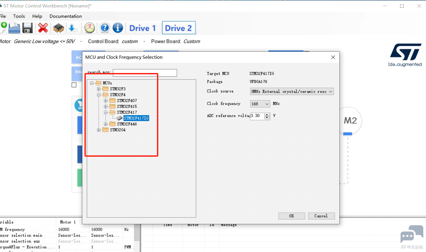Viewport: 426px width, 252px height.
Task: Click the STM32G4 folder icon
Action: click(x=106, y=130)
